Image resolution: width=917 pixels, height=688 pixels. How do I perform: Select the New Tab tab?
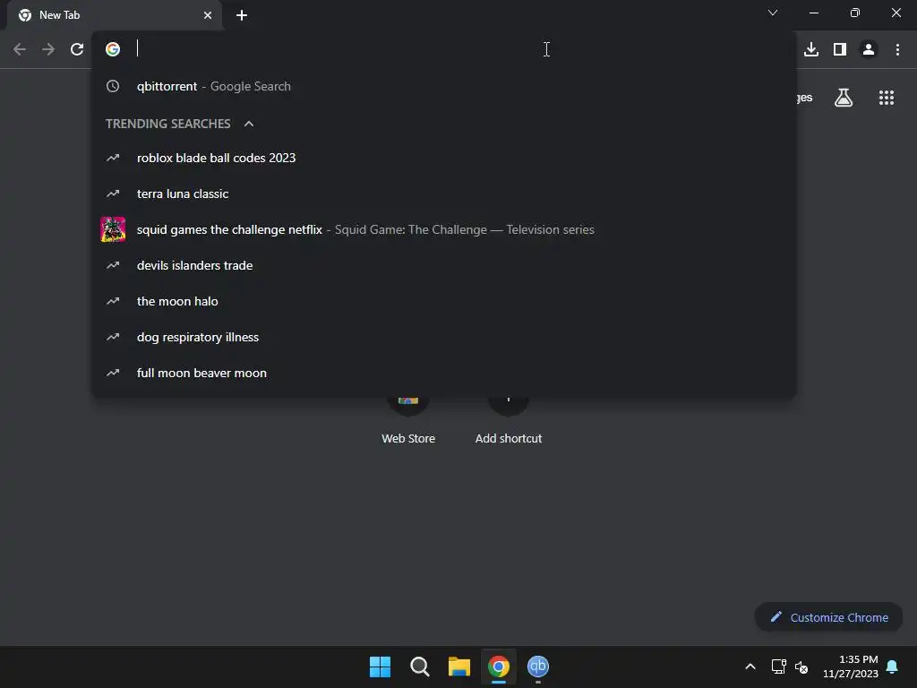coord(115,15)
